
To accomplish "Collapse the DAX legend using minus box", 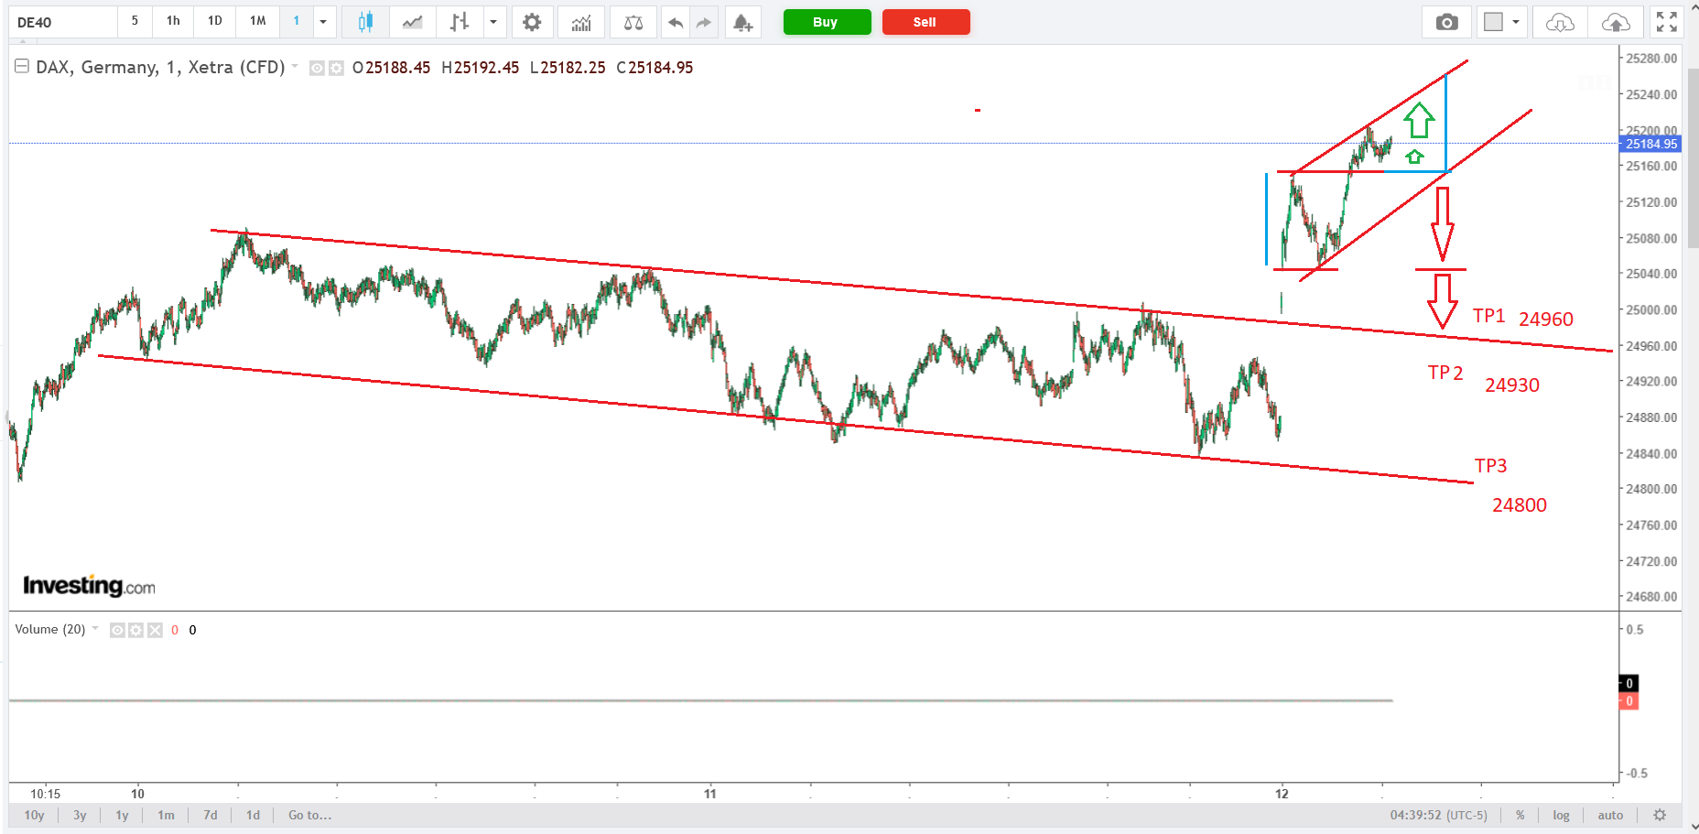I will (22, 67).
